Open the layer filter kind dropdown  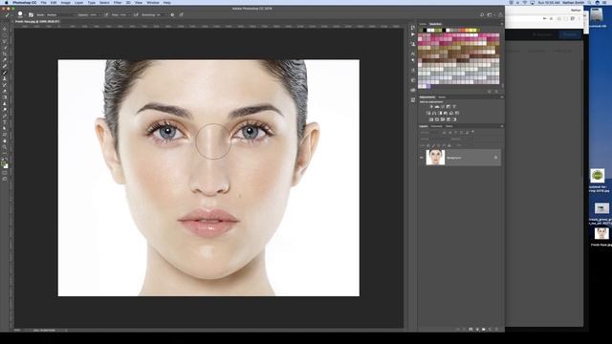pyautogui.click(x=429, y=132)
